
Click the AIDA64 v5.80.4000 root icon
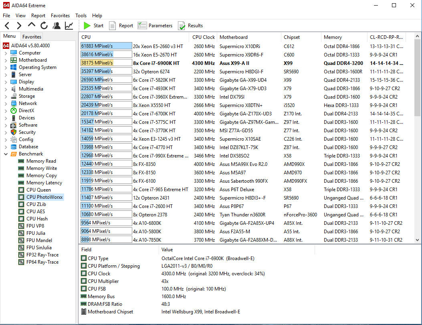click(x=6, y=45)
